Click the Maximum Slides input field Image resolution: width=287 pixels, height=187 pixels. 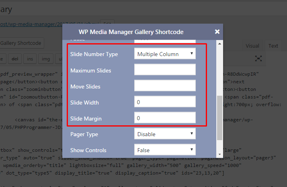[x=165, y=69]
